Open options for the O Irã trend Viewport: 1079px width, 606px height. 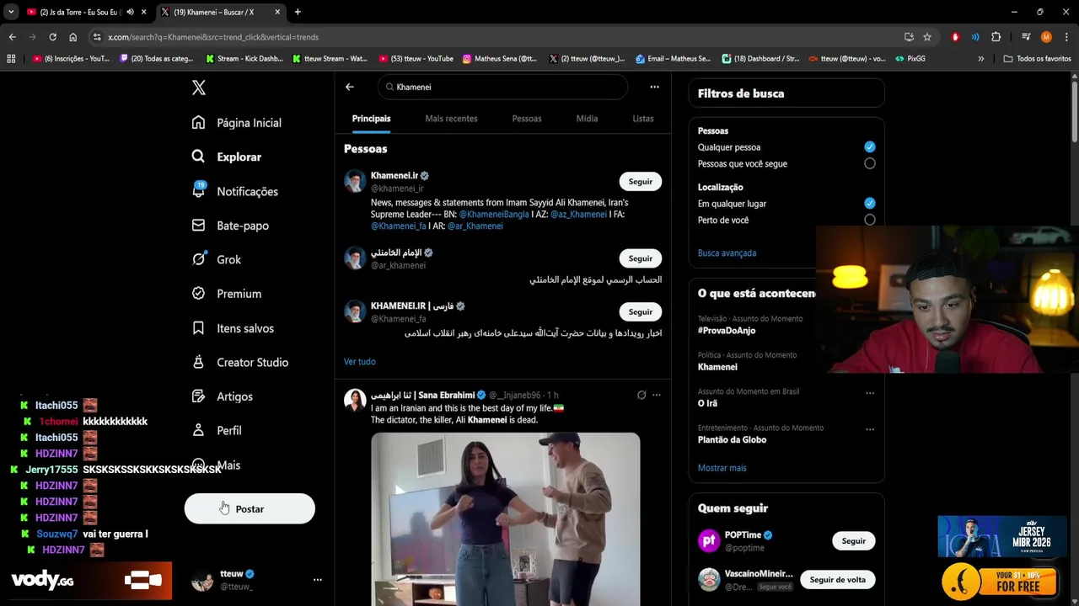tap(870, 393)
